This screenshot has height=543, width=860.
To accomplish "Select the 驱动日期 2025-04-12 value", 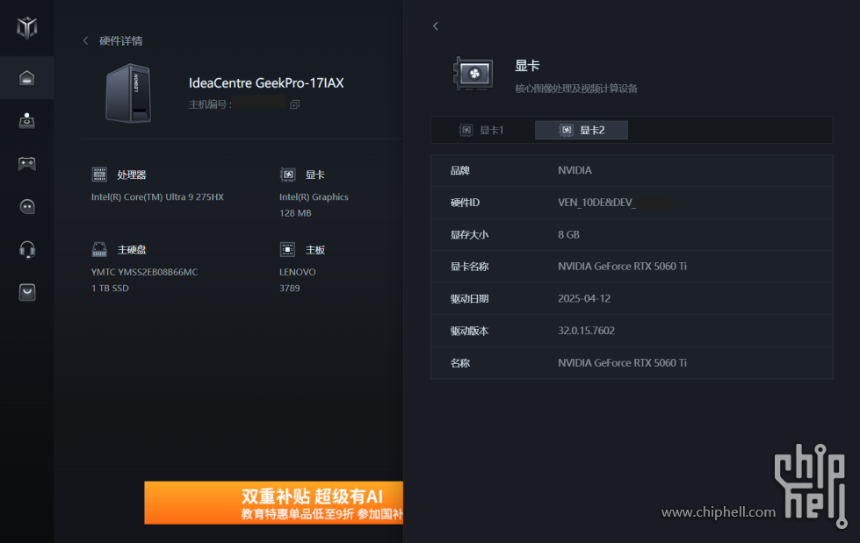I will [x=584, y=298].
